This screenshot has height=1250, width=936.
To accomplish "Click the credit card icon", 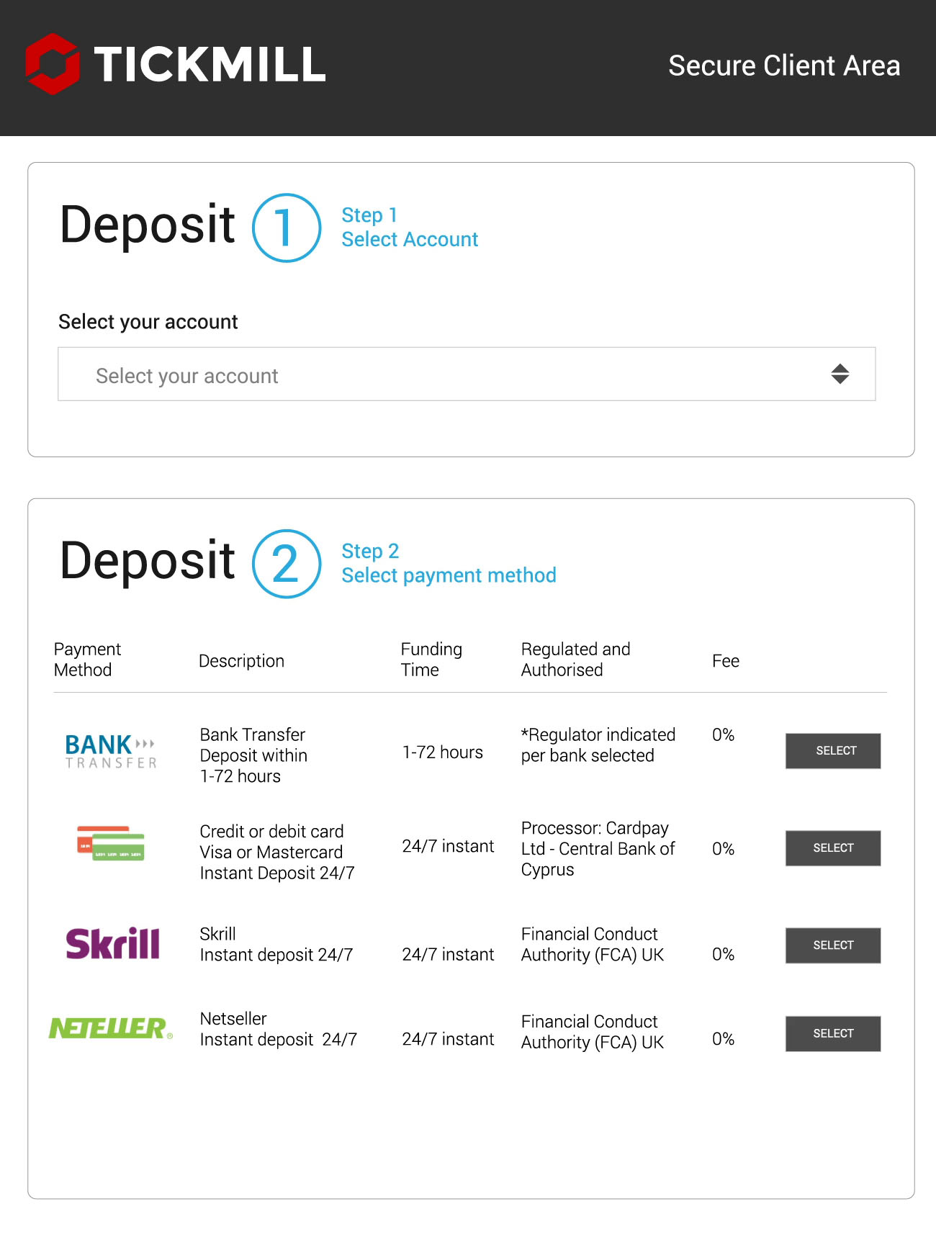I will tap(111, 843).
